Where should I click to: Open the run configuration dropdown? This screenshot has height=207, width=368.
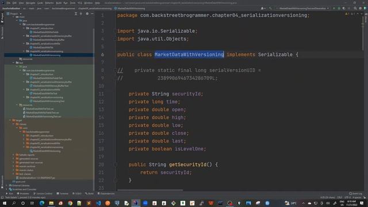coord(303,8)
